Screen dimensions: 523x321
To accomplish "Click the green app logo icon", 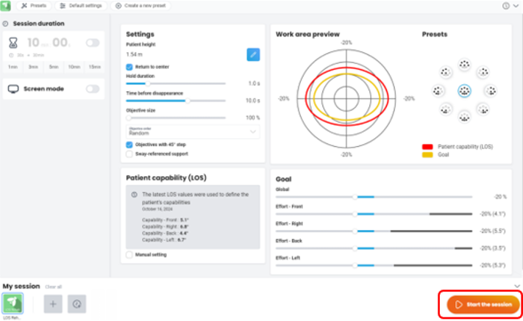I will coord(6,6).
